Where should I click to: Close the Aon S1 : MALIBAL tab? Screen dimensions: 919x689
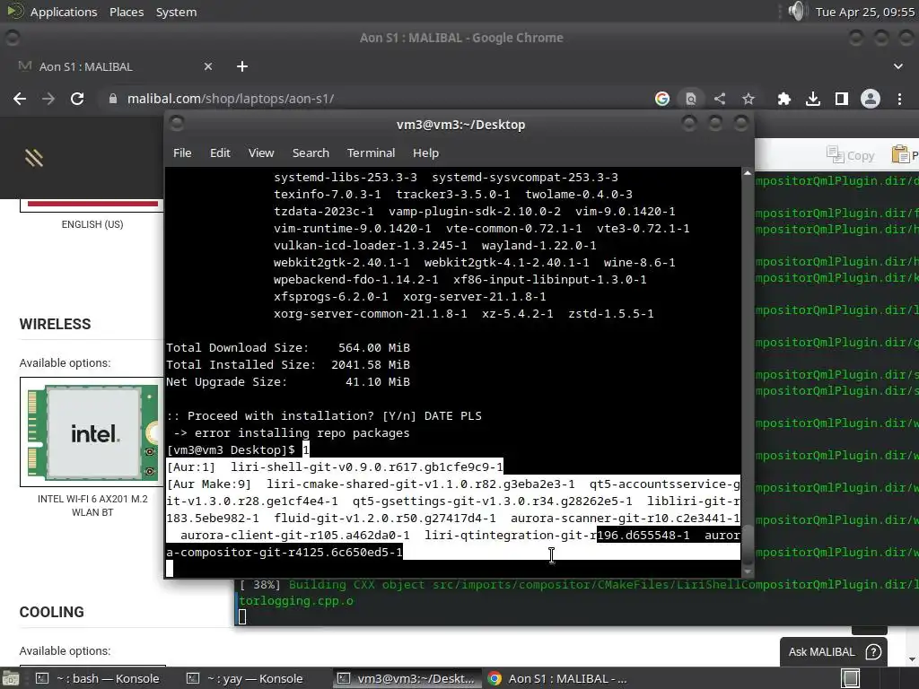click(208, 66)
